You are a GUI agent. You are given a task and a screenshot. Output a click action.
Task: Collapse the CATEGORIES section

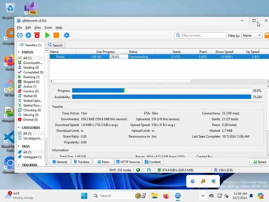(19, 128)
